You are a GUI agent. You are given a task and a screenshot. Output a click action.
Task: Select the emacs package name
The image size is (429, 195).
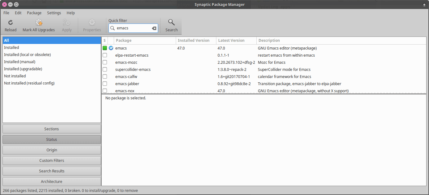click(121, 48)
